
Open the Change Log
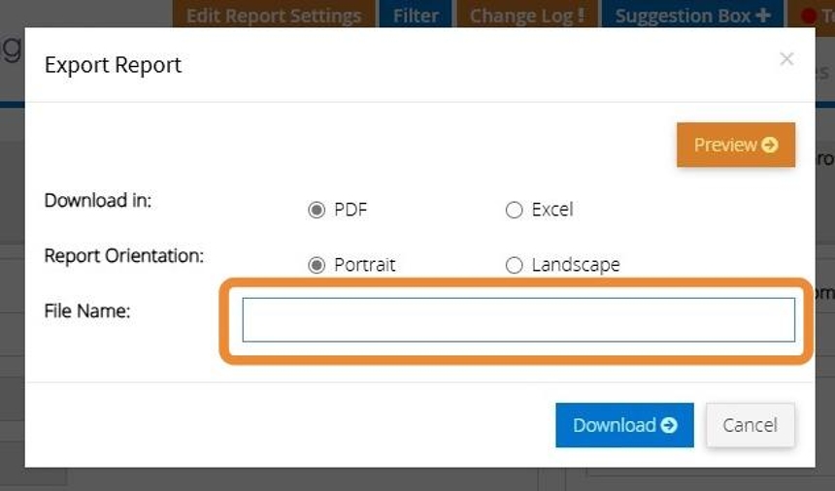point(525,16)
